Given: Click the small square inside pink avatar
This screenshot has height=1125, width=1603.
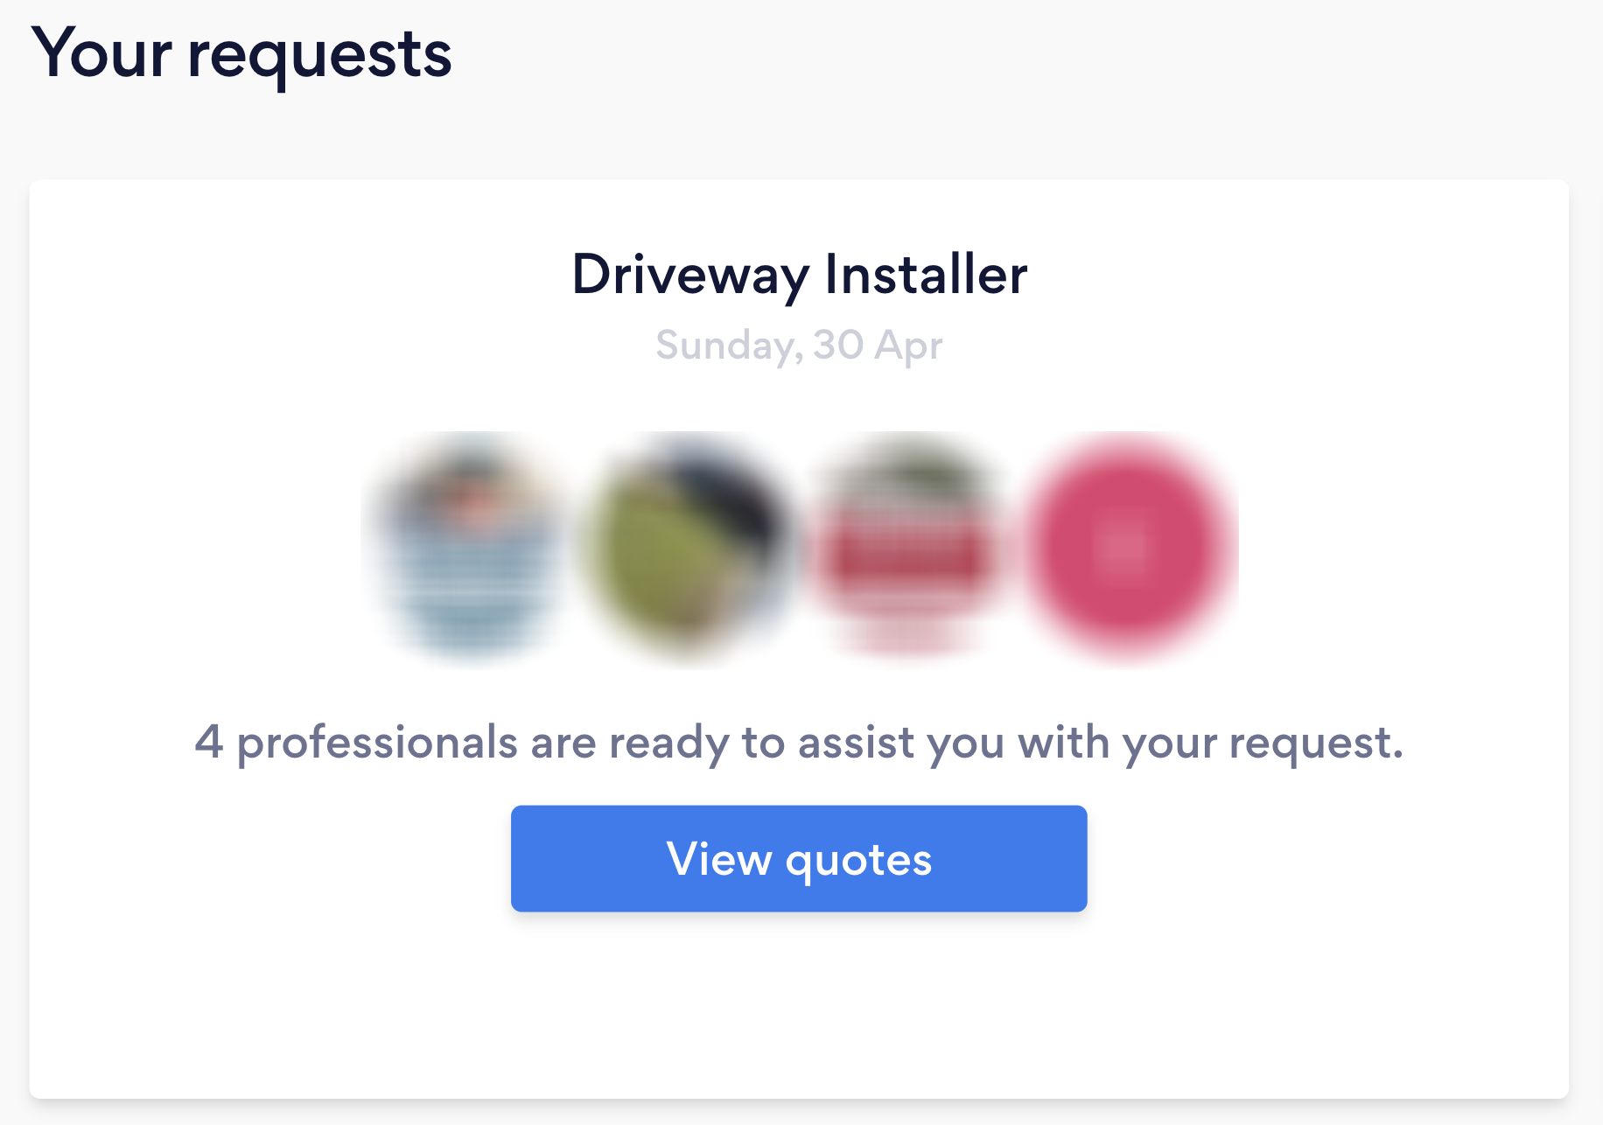Looking at the screenshot, I should [x=1123, y=548].
